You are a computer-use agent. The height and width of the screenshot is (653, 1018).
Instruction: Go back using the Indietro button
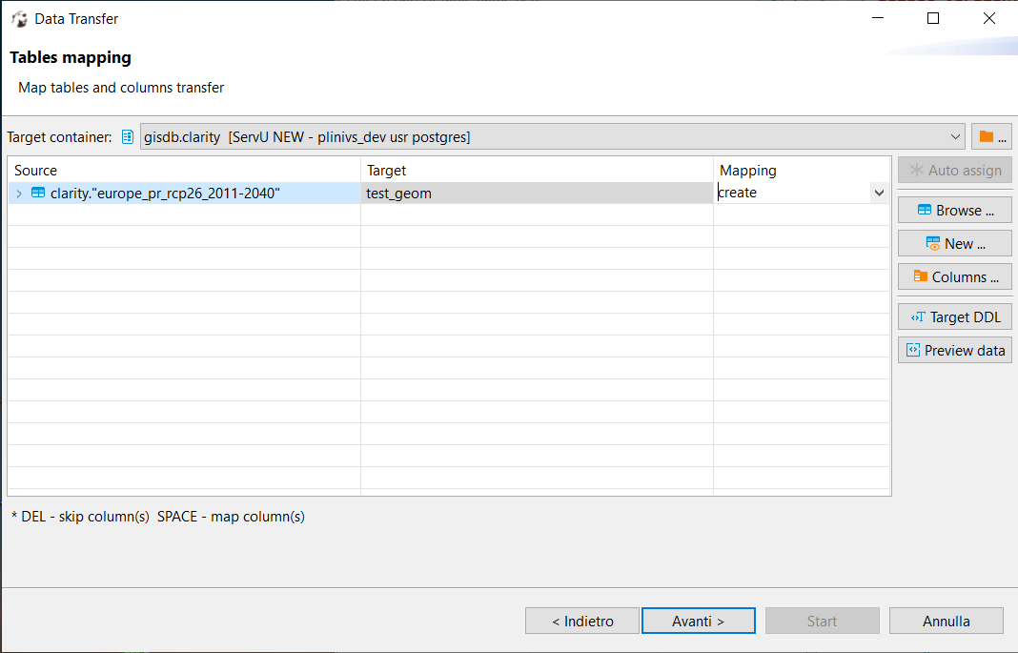coord(581,621)
